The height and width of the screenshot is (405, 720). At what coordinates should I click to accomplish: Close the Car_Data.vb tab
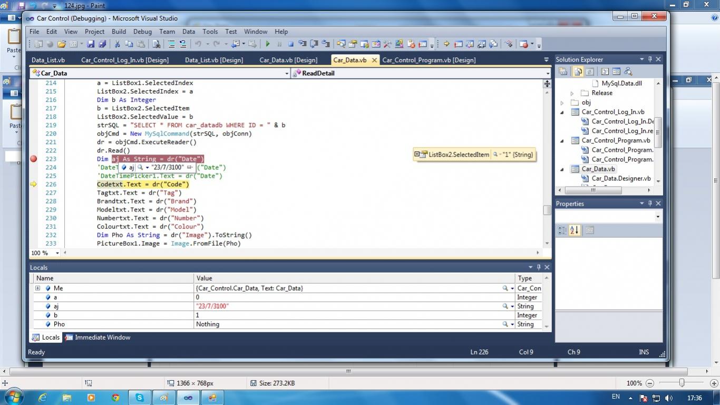(x=374, y=60)
